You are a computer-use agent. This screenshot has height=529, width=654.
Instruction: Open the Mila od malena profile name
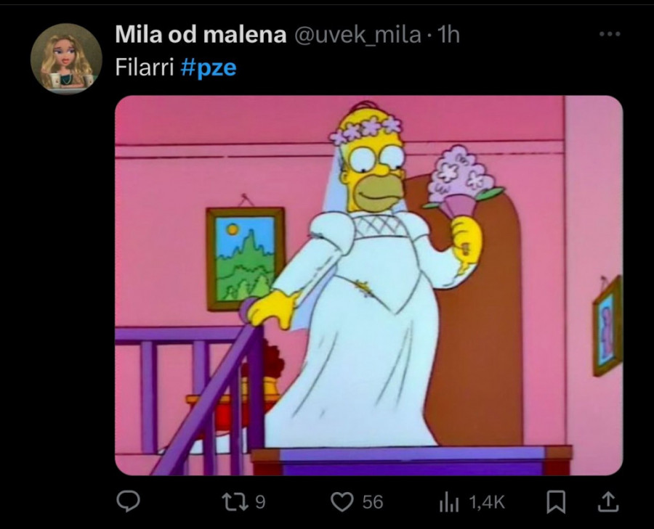pos(201,34)
